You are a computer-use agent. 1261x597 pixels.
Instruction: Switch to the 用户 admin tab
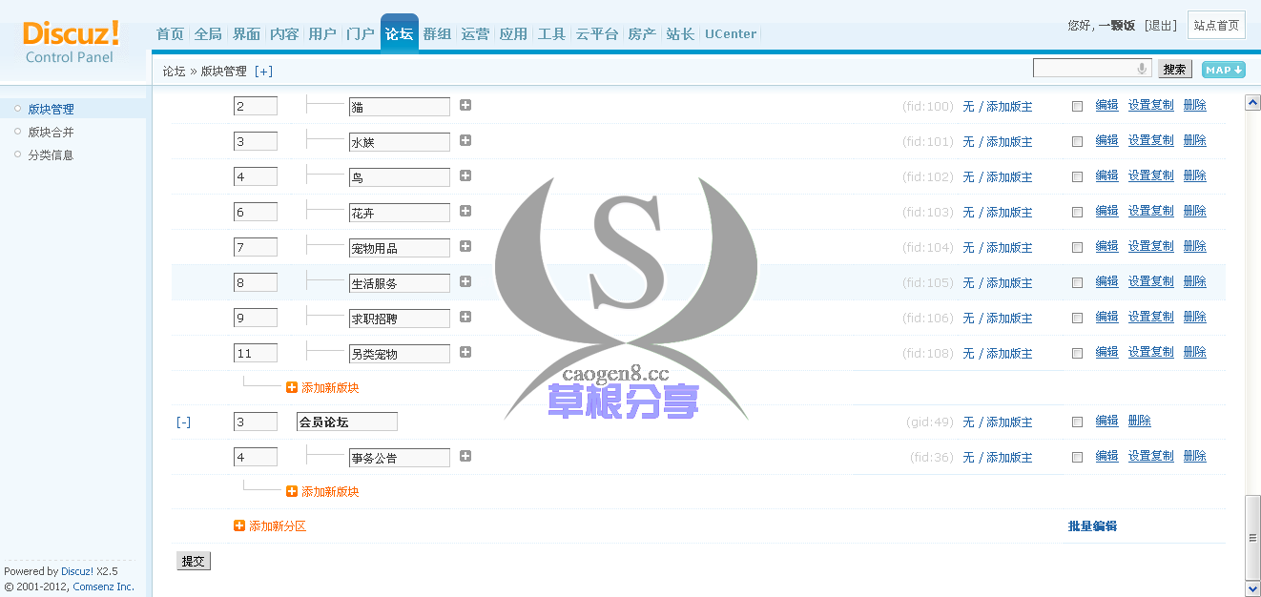[x=322, y=33]
